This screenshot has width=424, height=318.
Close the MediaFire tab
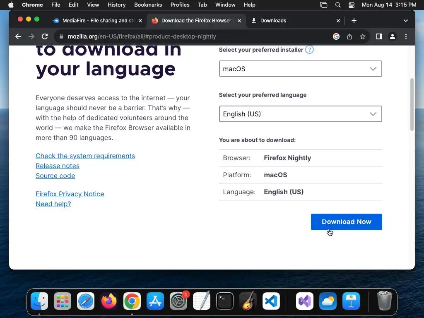[140, 21]
